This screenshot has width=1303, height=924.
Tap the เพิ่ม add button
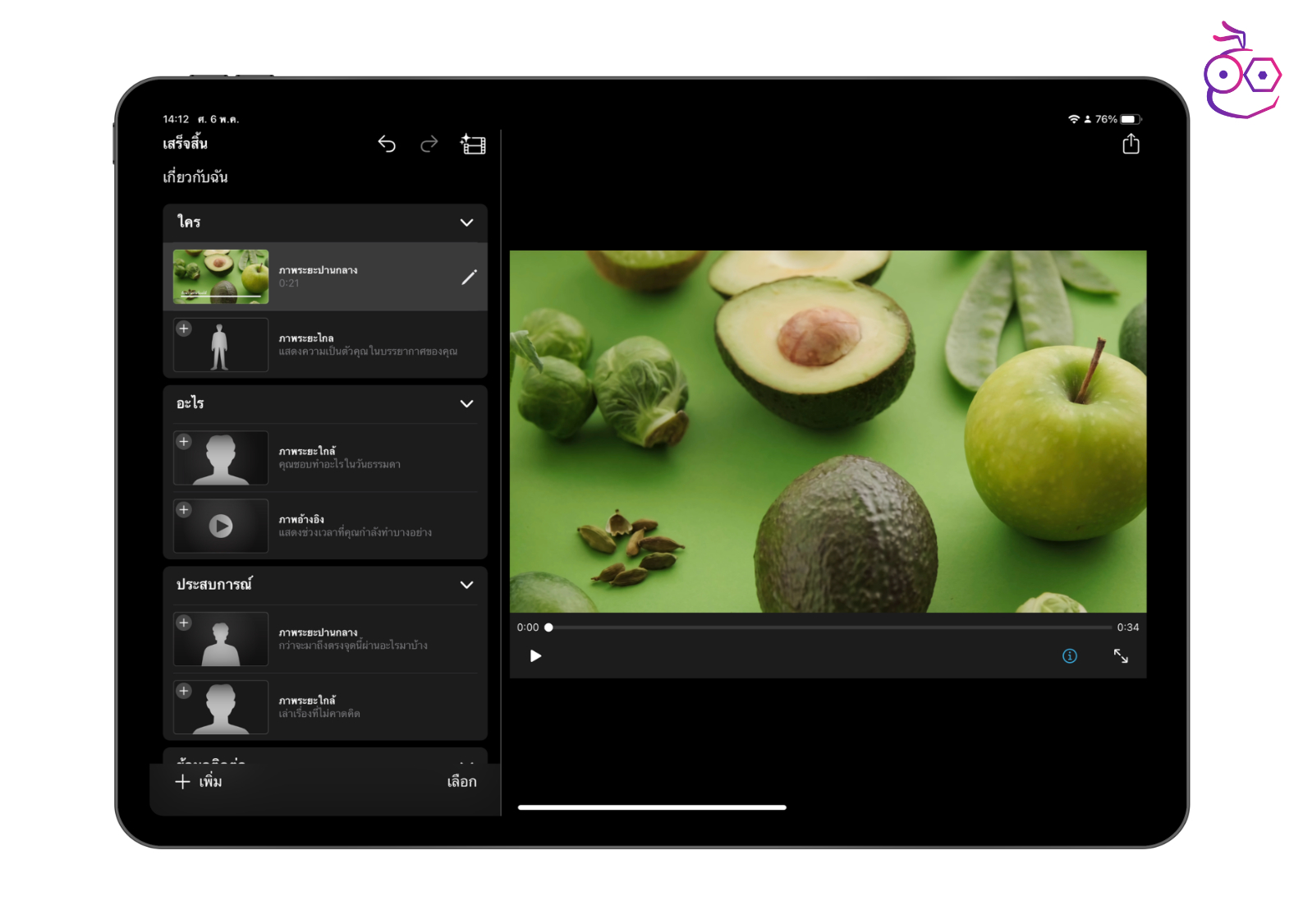coord(199,781)
